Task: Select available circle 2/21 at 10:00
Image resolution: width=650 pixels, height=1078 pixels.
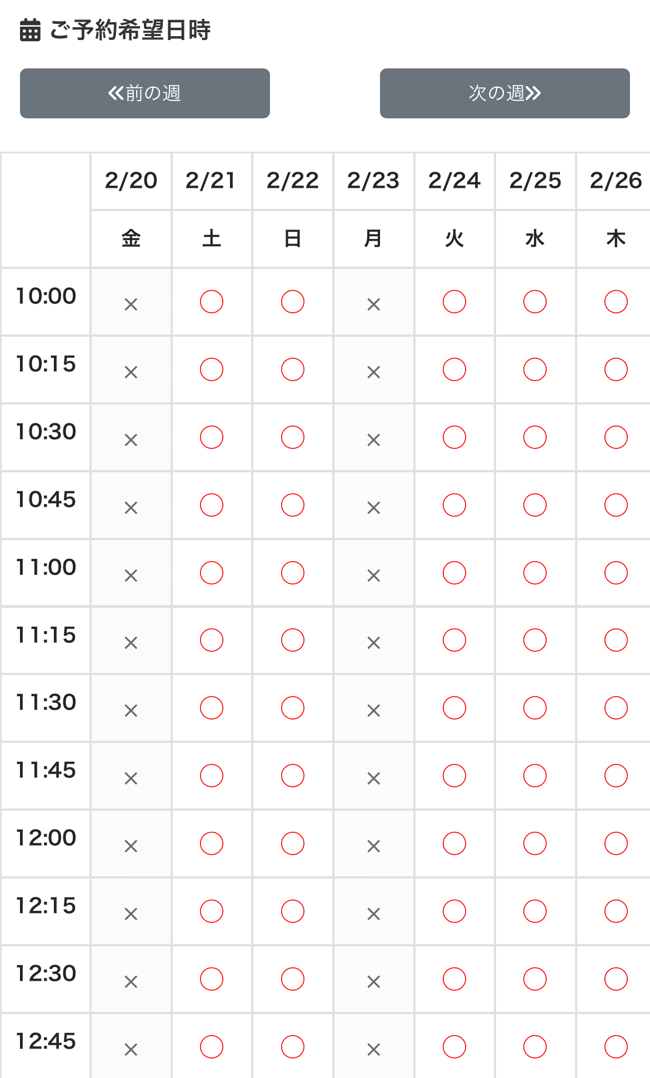Action: tap(212, 302)
